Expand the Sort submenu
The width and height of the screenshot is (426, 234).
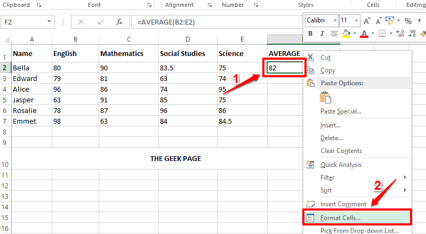coord(405,190)
